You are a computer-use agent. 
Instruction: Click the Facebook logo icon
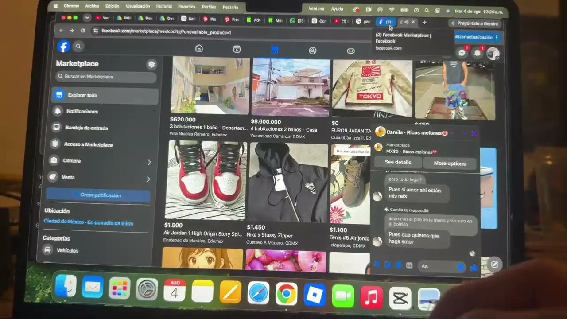coord(64,46)
